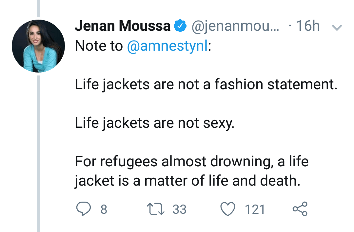Click the thread line above the avatar

(x=38, y=8)
